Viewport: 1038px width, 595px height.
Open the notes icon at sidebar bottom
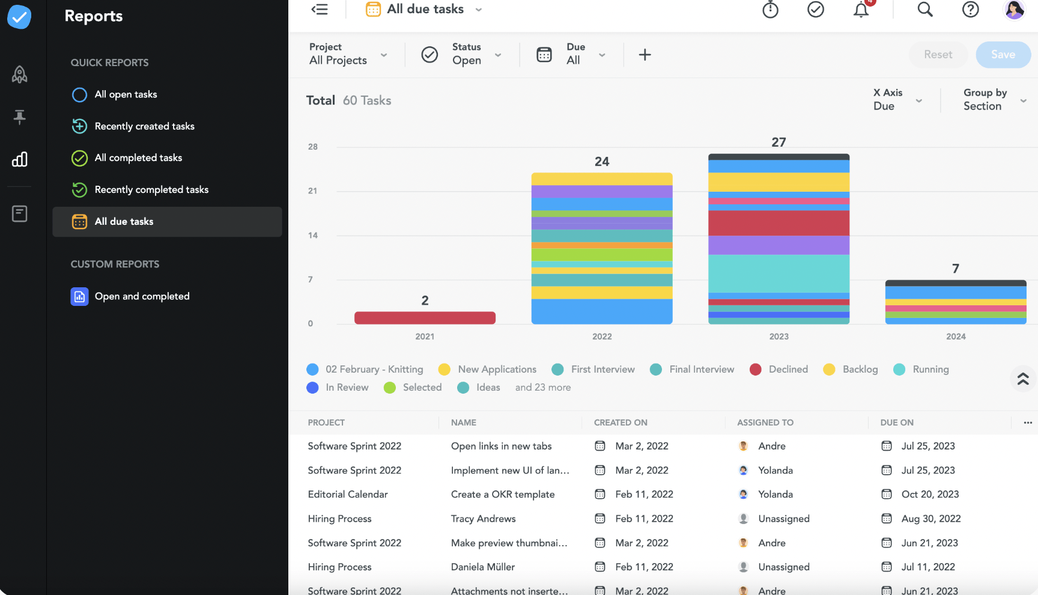[x=19, y=213]
